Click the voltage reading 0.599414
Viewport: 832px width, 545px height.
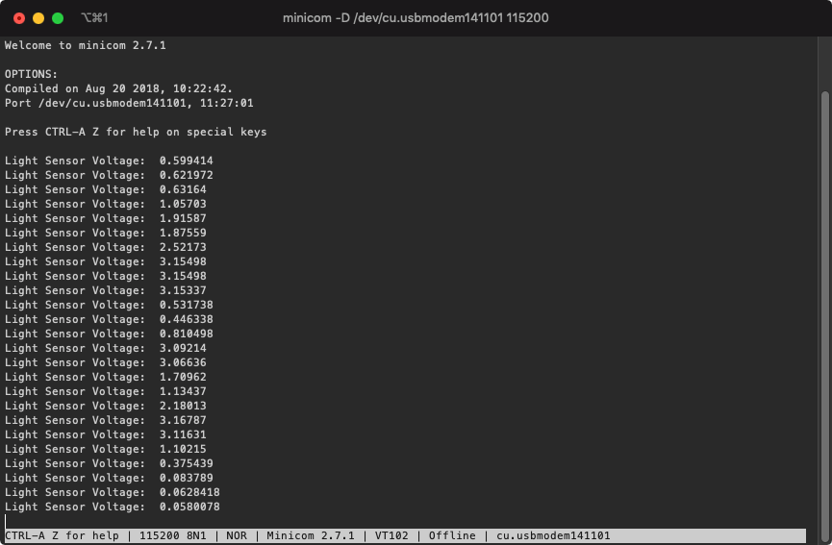point(187,161)
